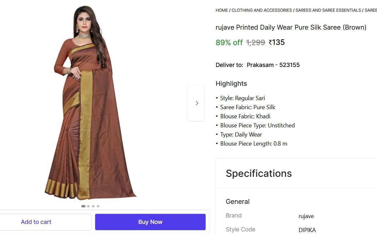The width and height of the screenshot is (377, 235).
Task: Jump to the third carousel dot
Action: (93, 206)
